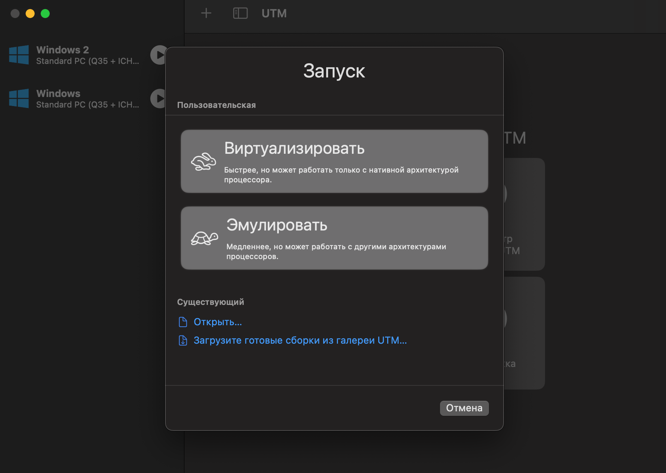Open an existing VM via Открыть…
This screenshot has width=666, height=473.
point(218,322)
